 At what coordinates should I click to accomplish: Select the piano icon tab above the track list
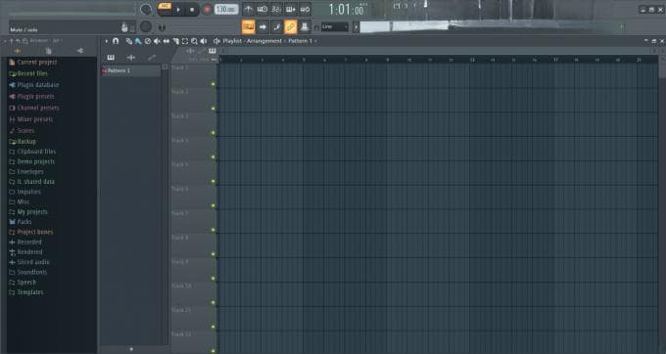[x=212, y=51]
